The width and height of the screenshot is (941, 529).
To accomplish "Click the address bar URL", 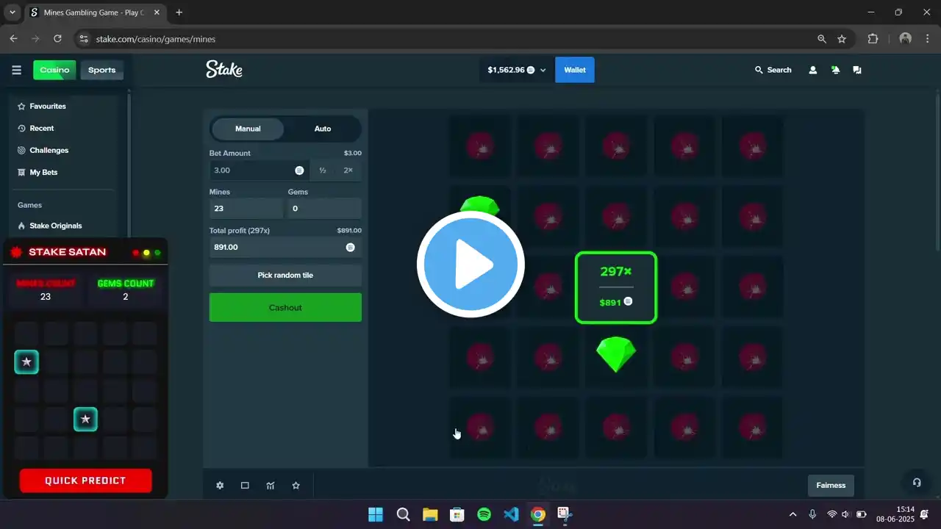I will [156, 39].
